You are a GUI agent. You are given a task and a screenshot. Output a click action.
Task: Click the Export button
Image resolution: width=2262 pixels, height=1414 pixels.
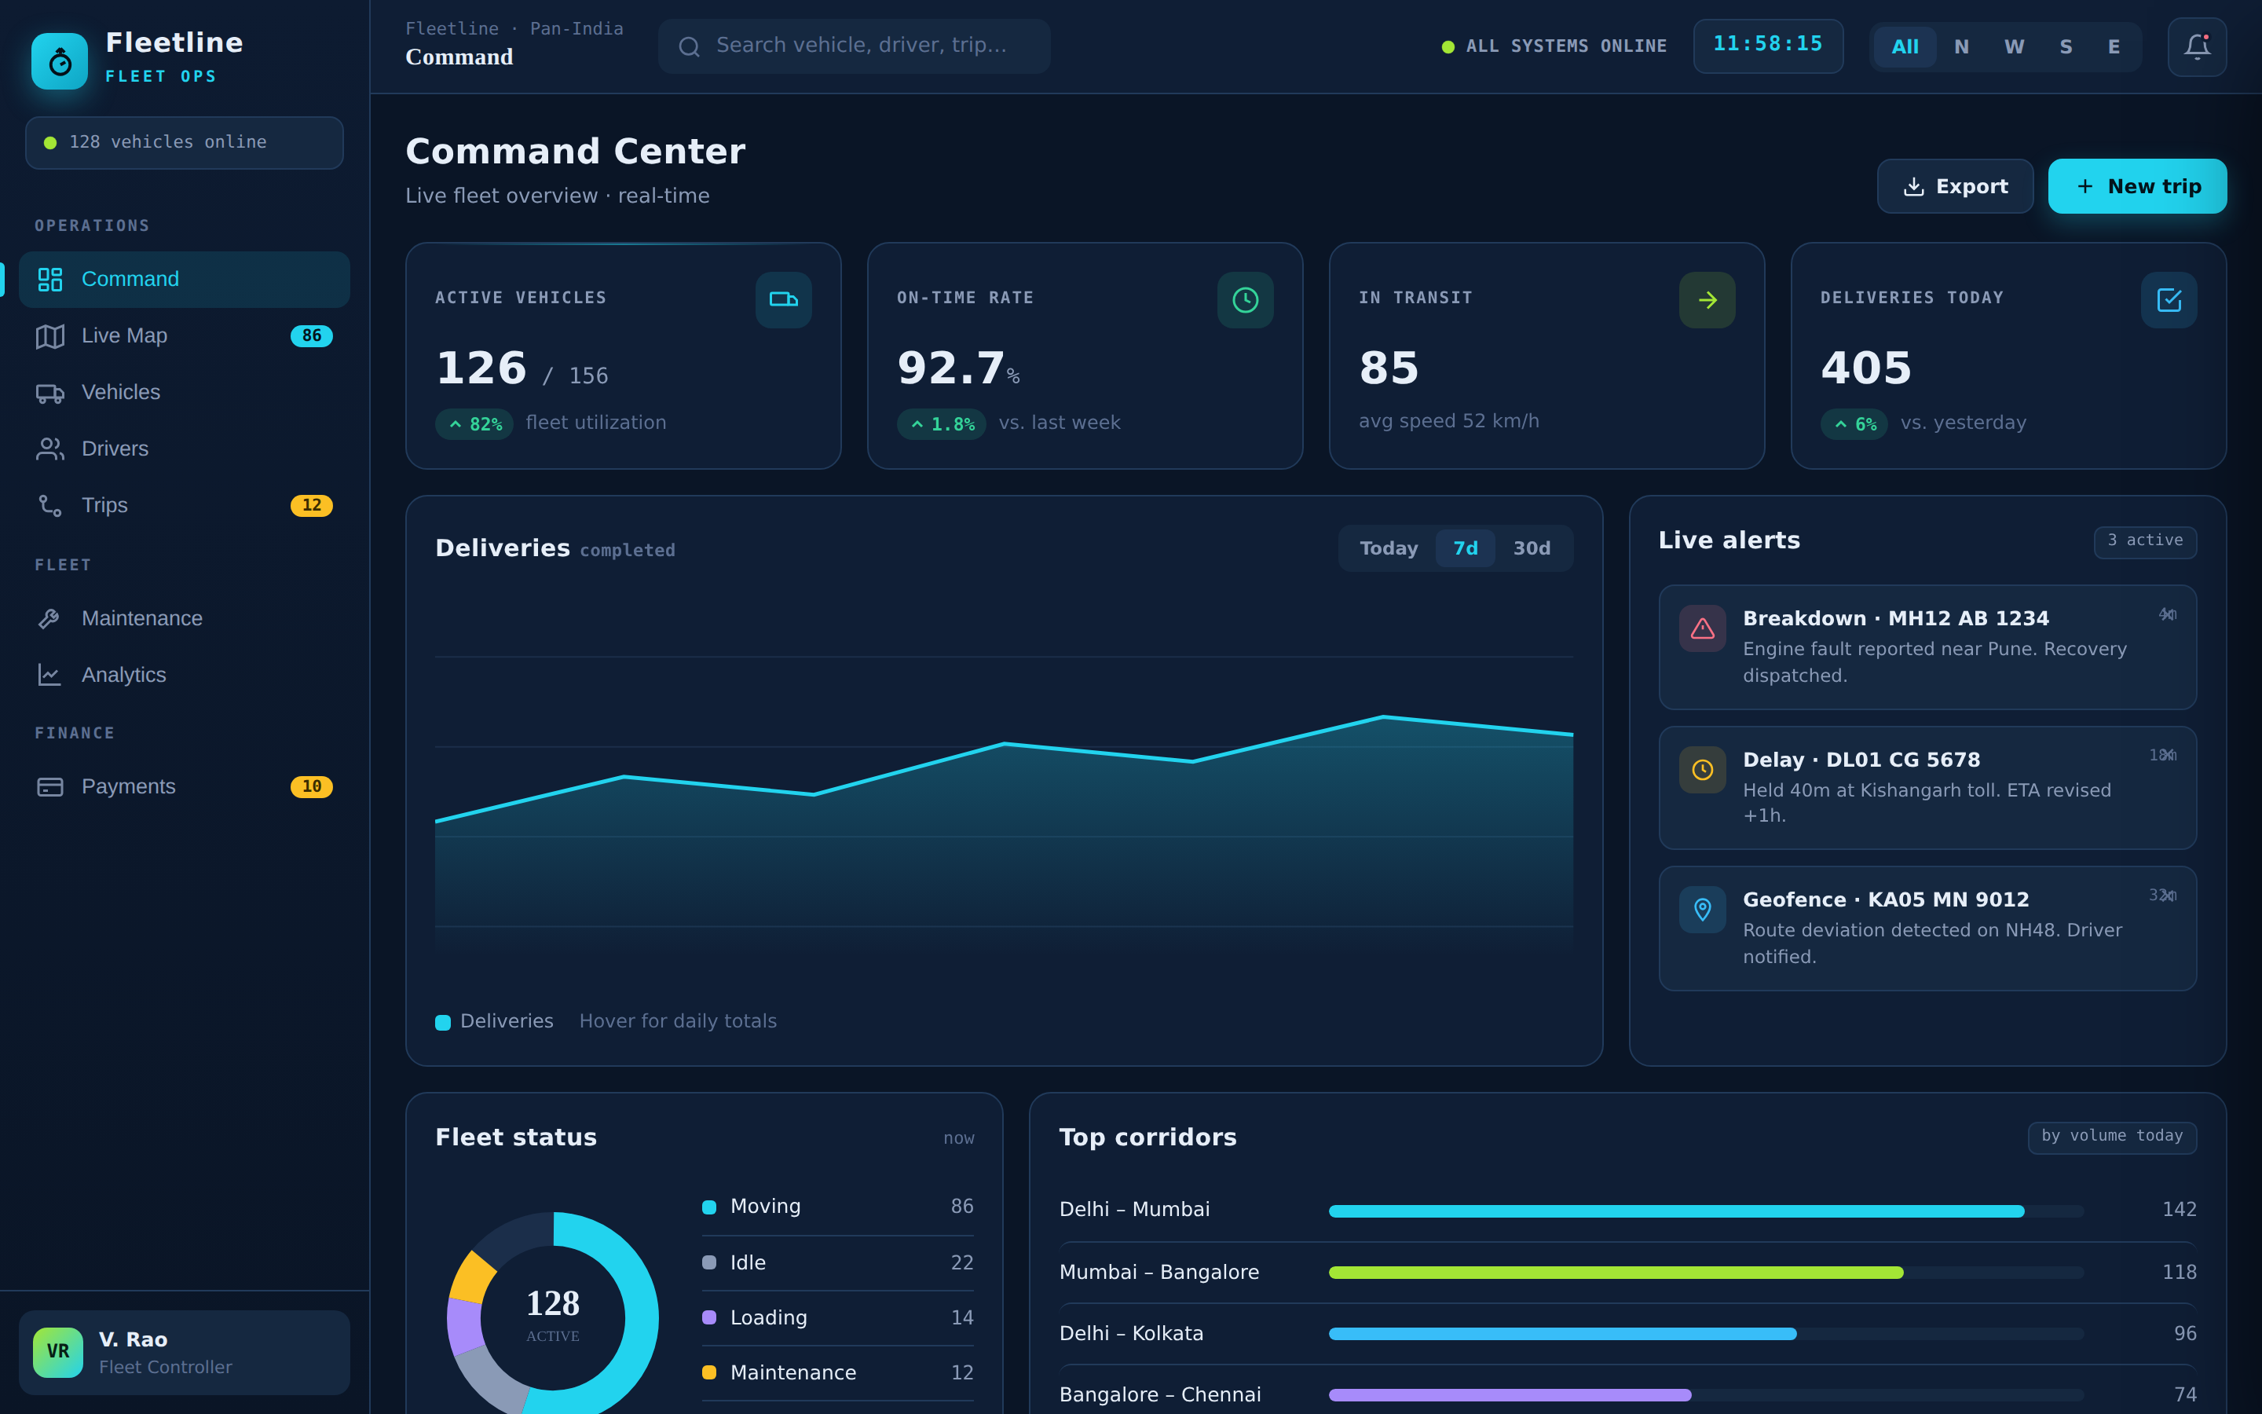point(1954,186)
